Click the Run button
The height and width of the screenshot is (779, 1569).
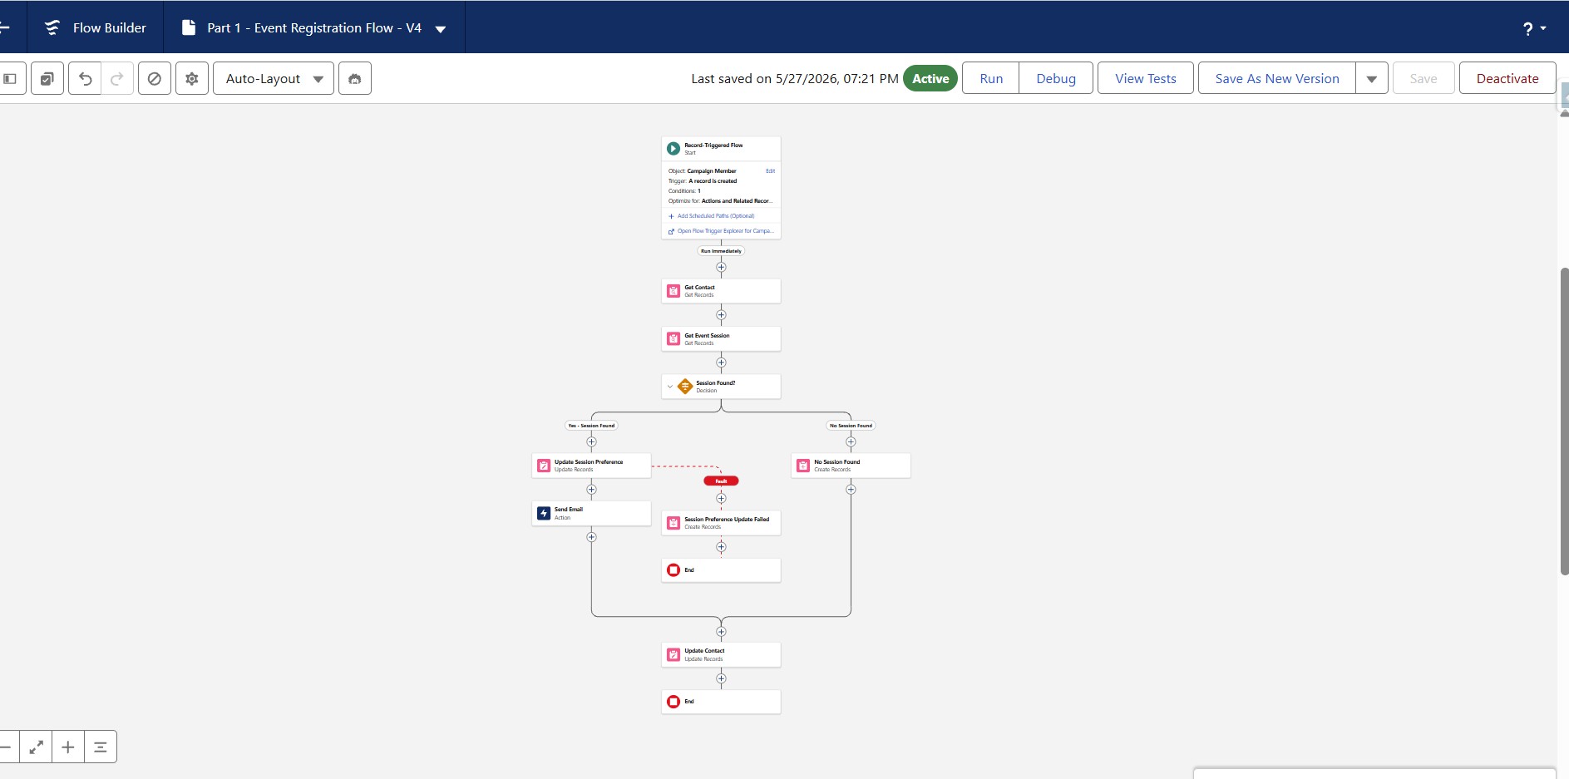coord(991,78)
